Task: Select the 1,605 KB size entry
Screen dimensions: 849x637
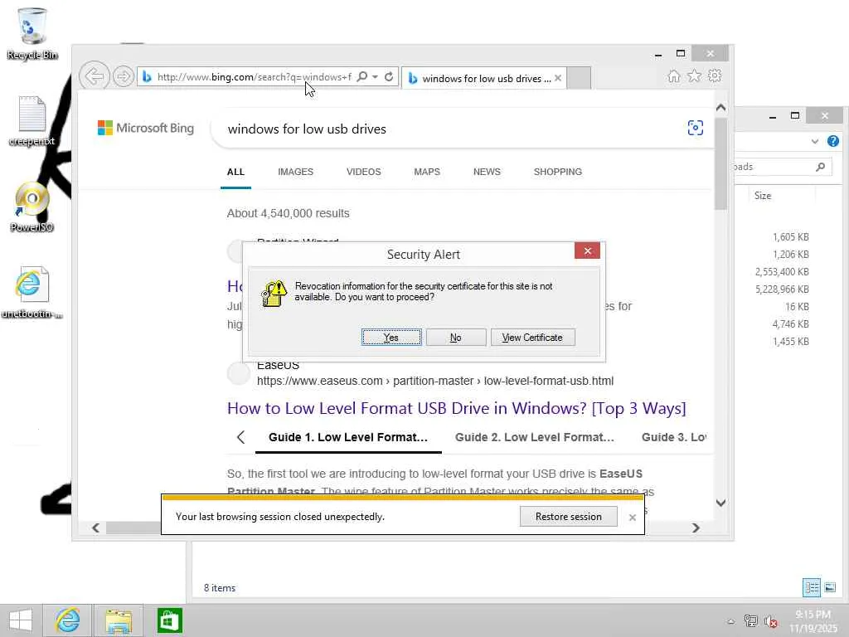Action: pyautogui.click(x=790, y=236)
